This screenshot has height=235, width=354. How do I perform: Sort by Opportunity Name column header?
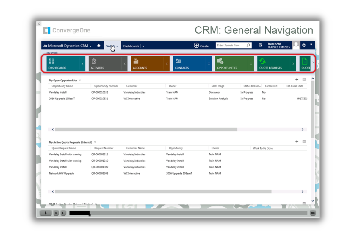[x=62, y=86]
